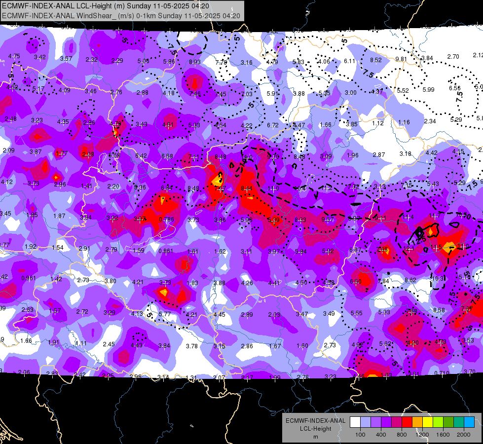Screen dimensions: 483x444
Task: Click the 6.72 grid value
Action: pyautogui.click(x=273, y=125)
